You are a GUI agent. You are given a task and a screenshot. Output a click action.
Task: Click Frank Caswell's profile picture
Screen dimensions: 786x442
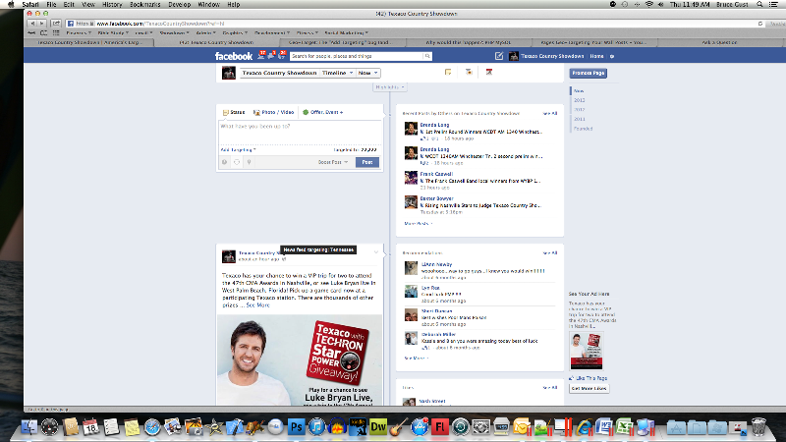(411, 178)
